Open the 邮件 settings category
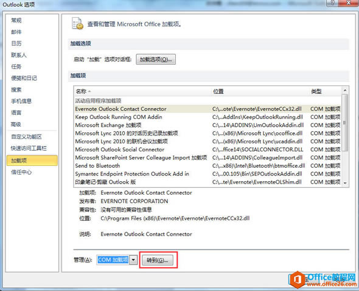The width and height of the screenshot is (359, 291). pyautogui.click(x=16, y=32)
